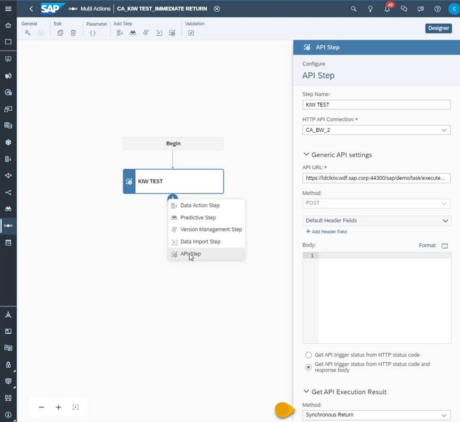Collapse Get API Execution Result section

[x=306, y=391]
